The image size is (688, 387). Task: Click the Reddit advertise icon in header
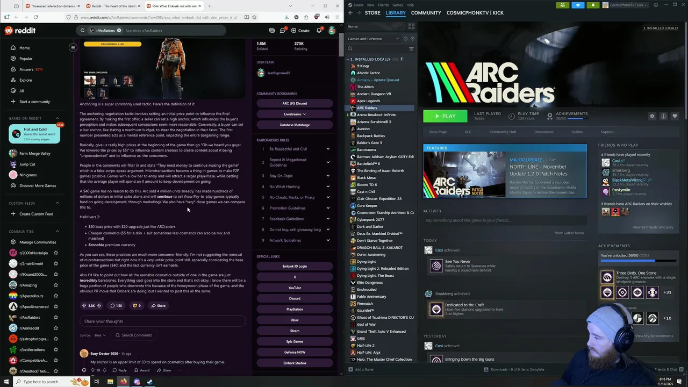(272, 31)
